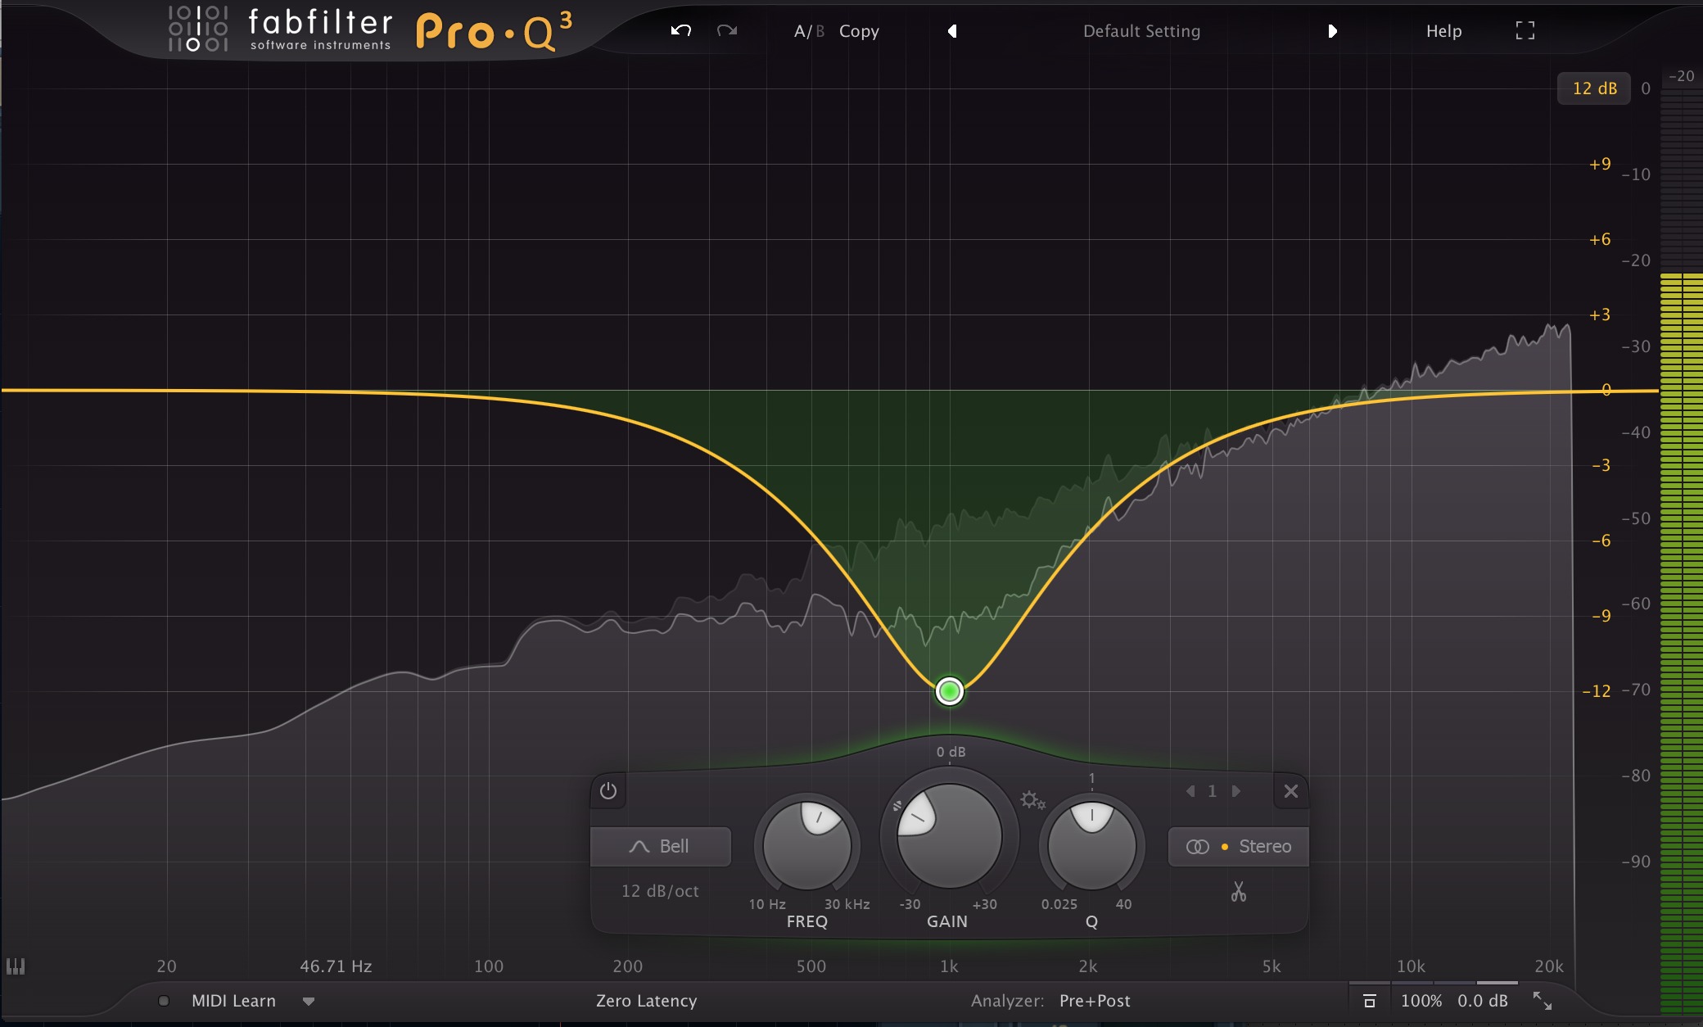This screenshot has height=1027, width=1703.
Task: Open the Zero Latency processing mode menu
Action: coord(646,1001)
